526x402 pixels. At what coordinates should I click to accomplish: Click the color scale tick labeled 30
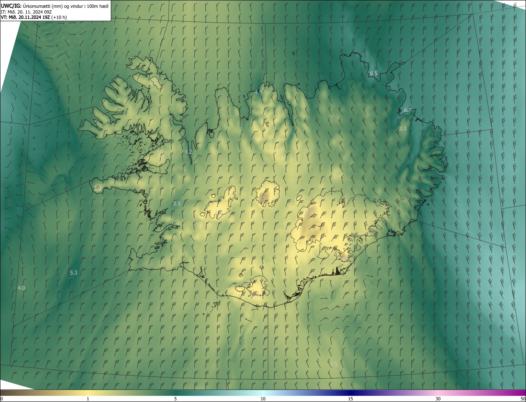pyautogui.click(x=438, y=399)
